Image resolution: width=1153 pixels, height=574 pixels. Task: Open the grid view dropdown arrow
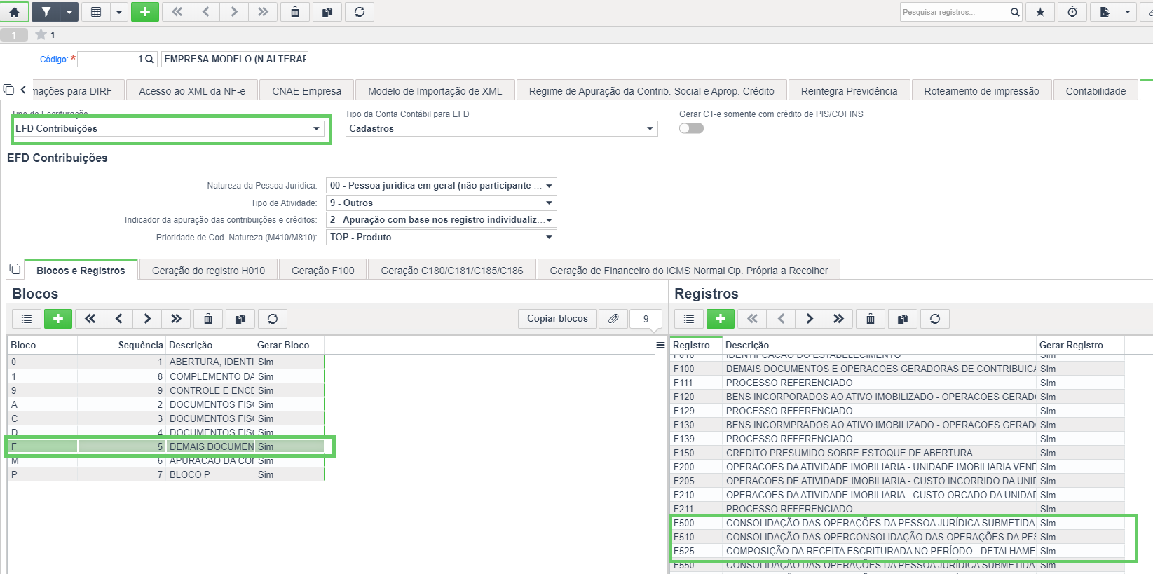click(x=119, y=12)
